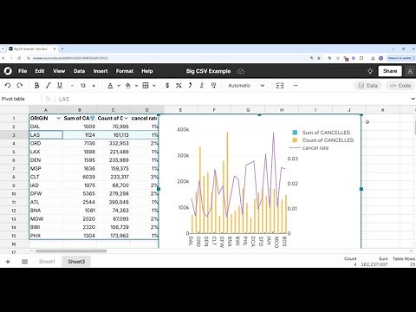Click the horizontal scrollbar thumb
Screen dimensions: 416x312
(71, 251)
